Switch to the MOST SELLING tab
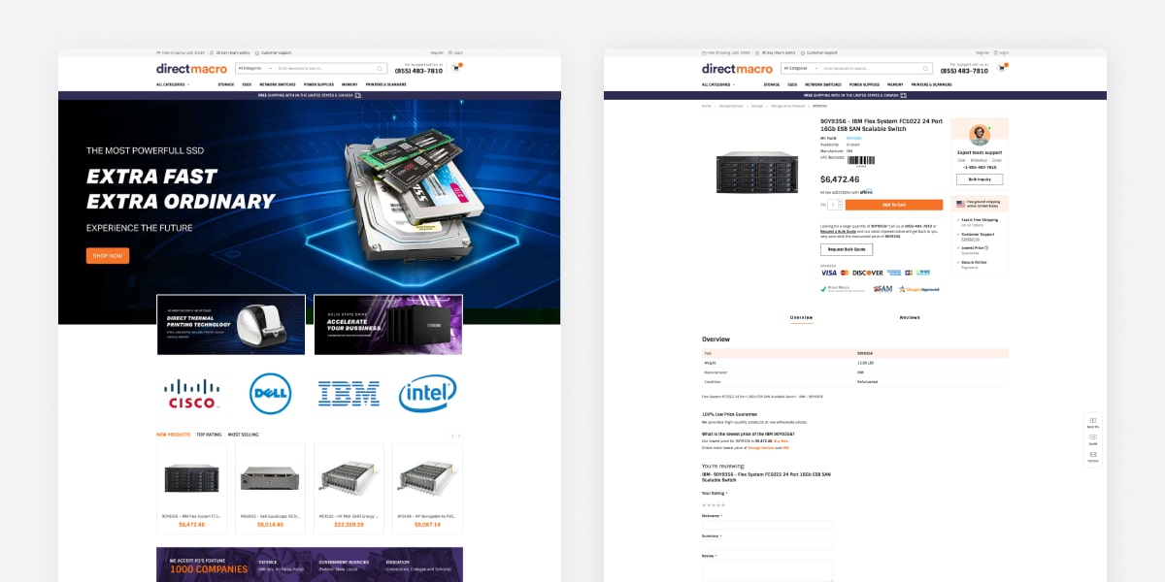The image size is (1165, 582). [243, 435]
